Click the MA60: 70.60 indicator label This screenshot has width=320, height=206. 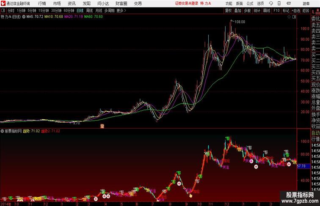pos(94,17)
